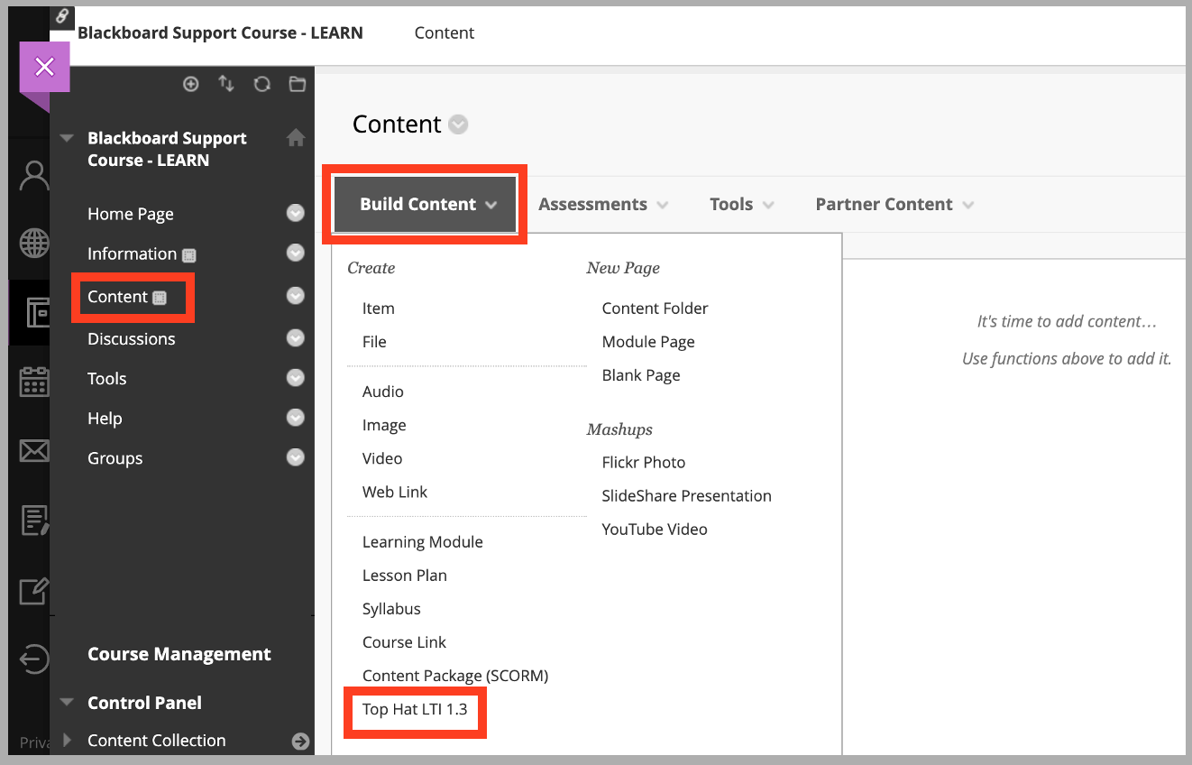Open the profile icon in the left navigation
This screenshot has width=1192, height=765.
click(x=33, y=175)
